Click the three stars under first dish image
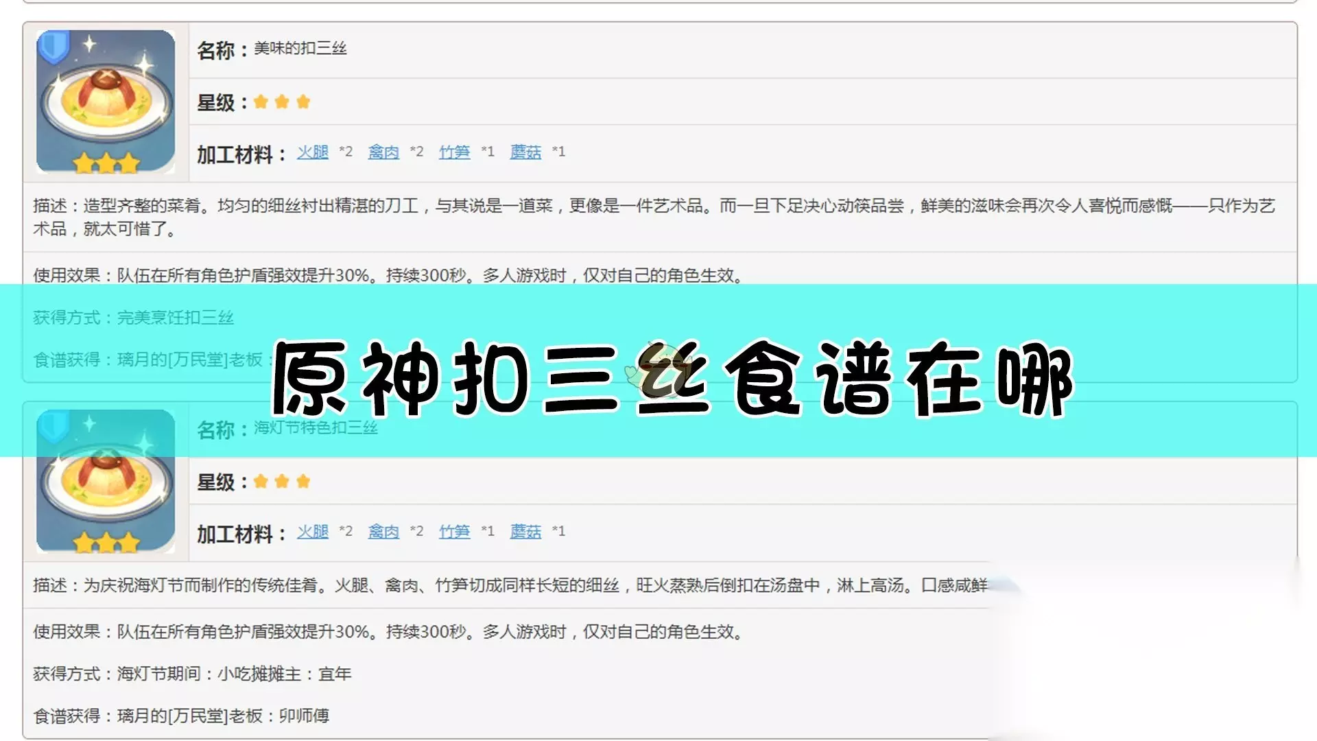Image resolution: width=1317 pixels, height=741 pixels. click(106, 163)
